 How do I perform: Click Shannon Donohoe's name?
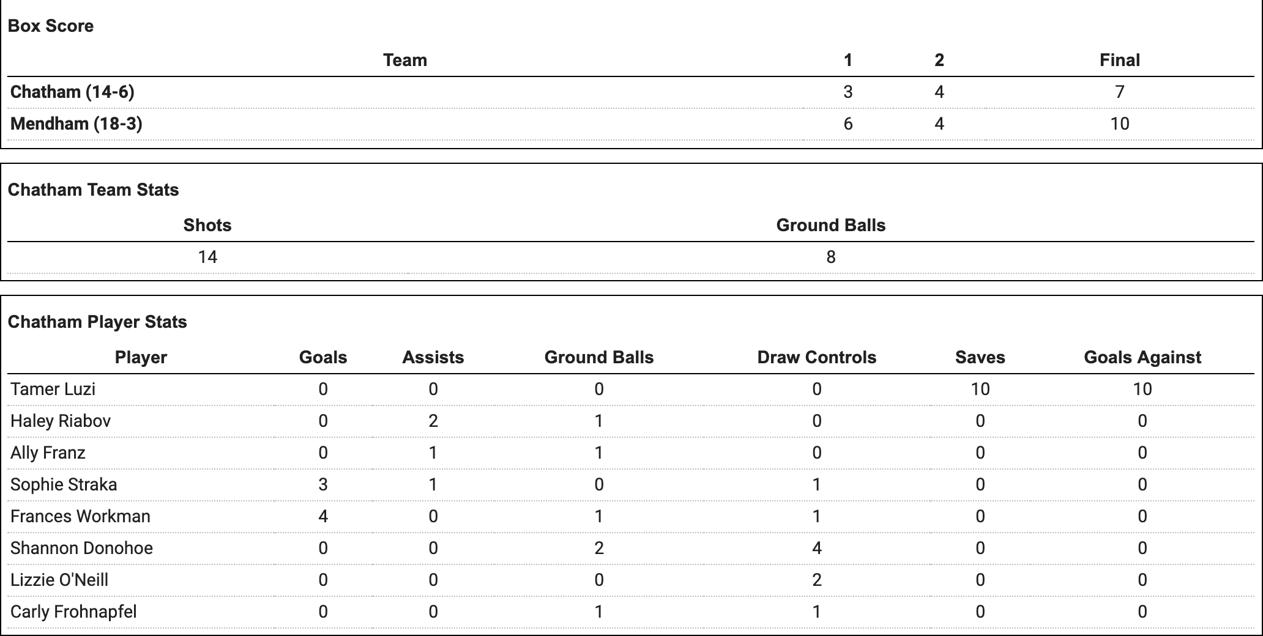tap(81, 549)
